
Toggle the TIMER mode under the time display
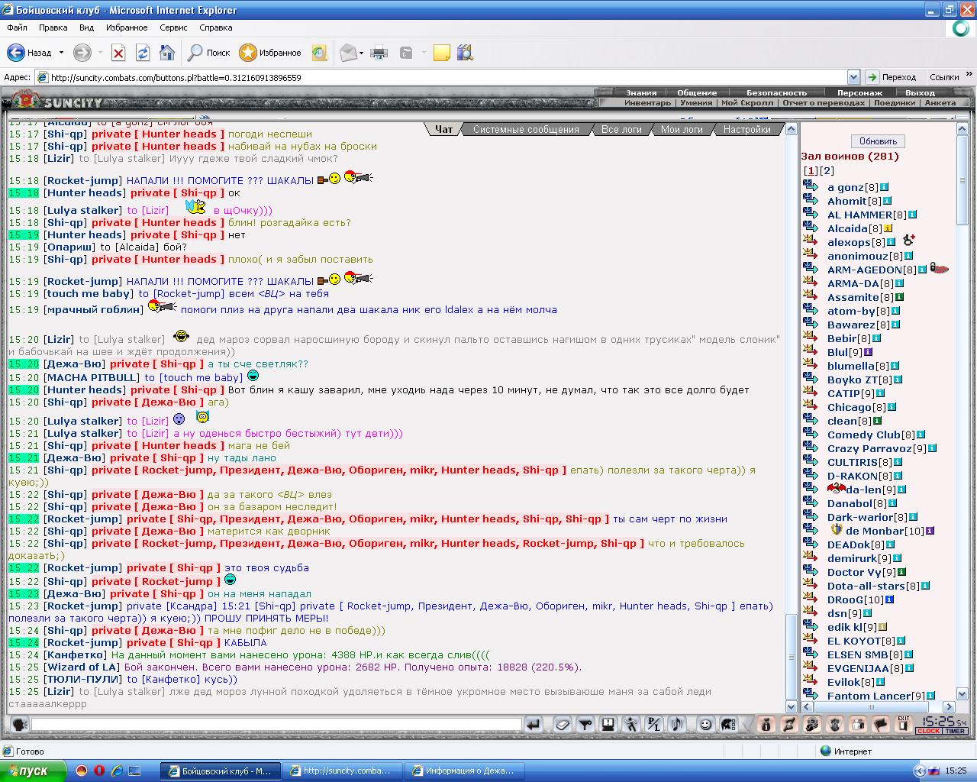[x=955, y=731]
